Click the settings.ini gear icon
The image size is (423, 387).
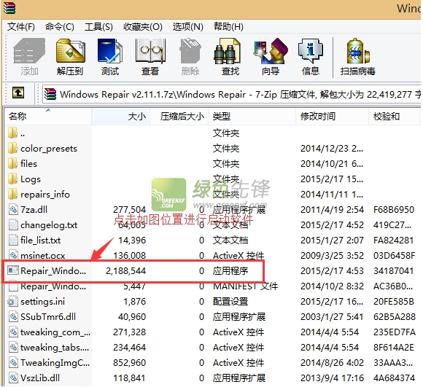[x=12, y=301]
